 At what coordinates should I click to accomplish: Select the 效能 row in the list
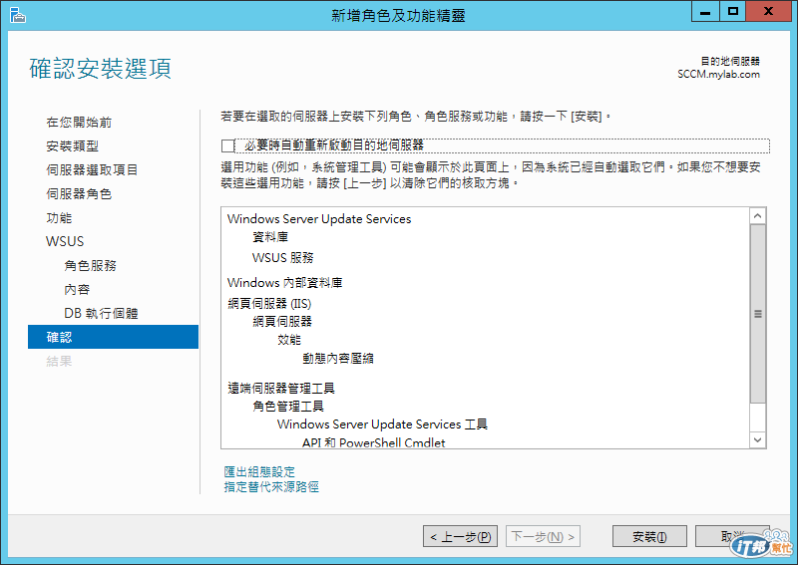click(289, 340)
